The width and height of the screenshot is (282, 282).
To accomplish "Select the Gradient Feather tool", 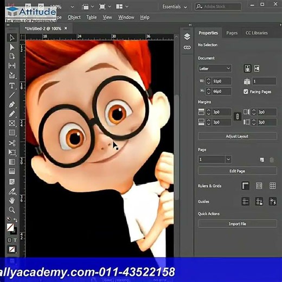I will tap(12, 171).
